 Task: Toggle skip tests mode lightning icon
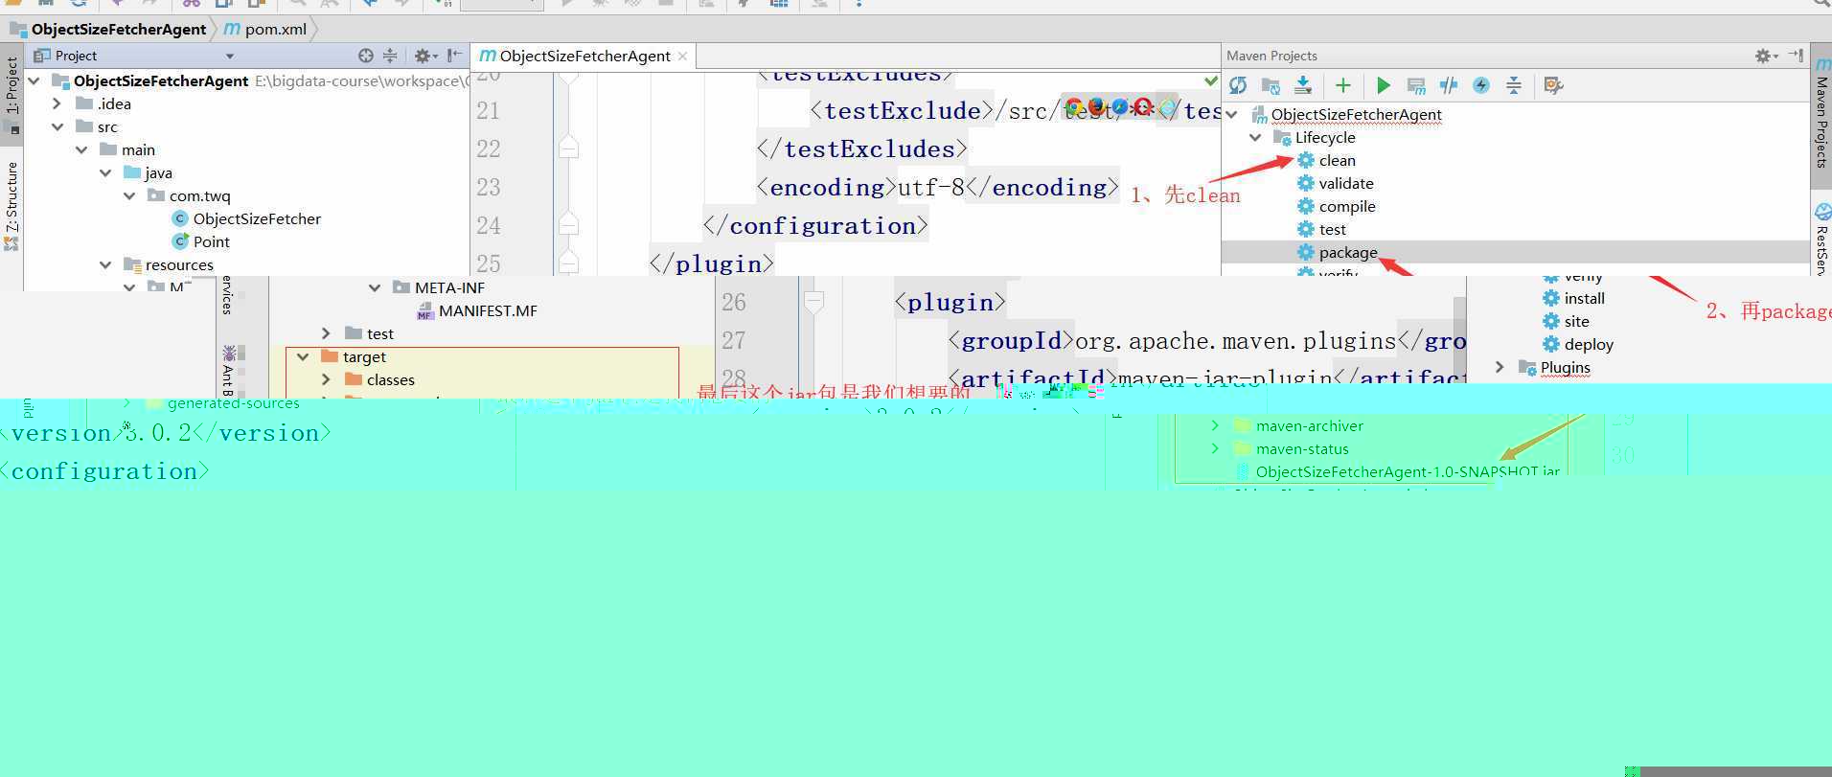pos(1481,85)
